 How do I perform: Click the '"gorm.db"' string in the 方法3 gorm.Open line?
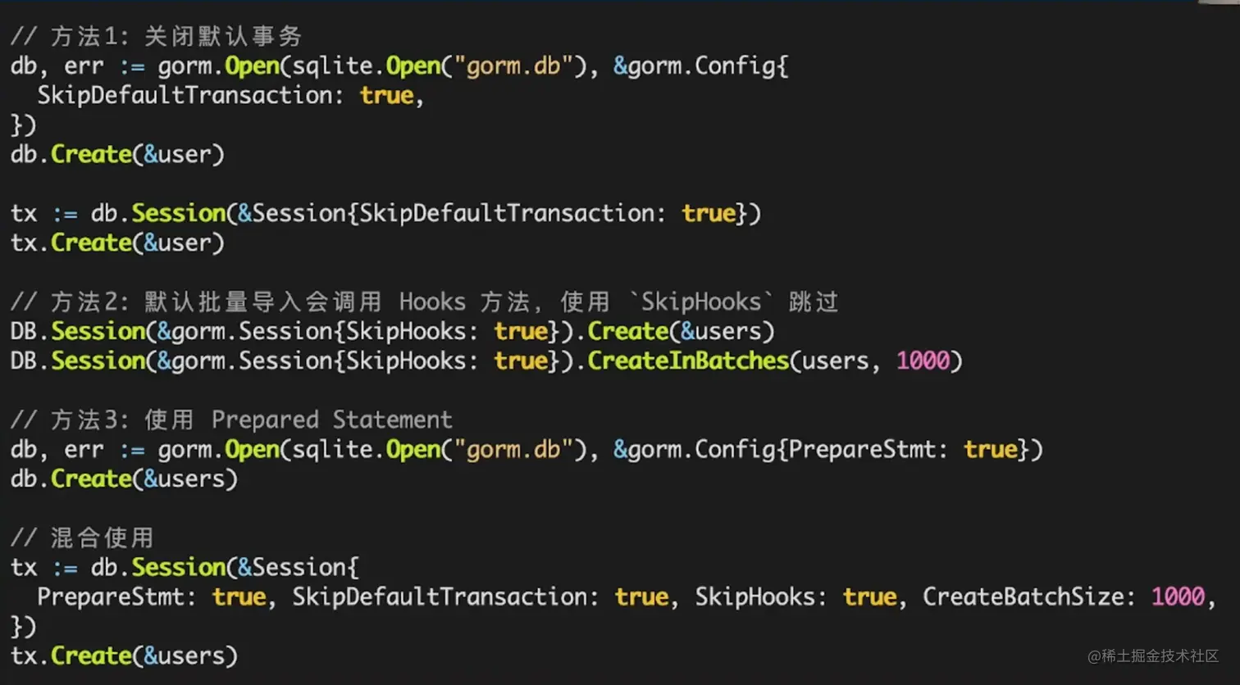coord(513,449)
